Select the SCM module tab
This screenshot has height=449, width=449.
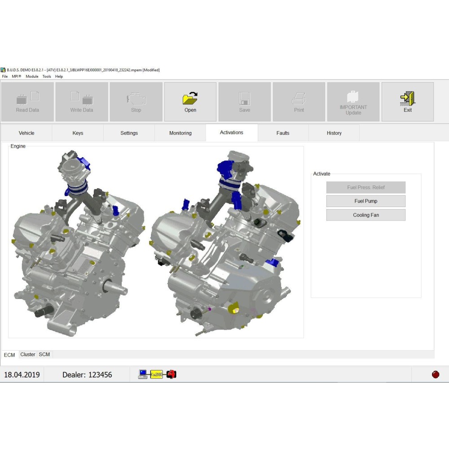44,354
